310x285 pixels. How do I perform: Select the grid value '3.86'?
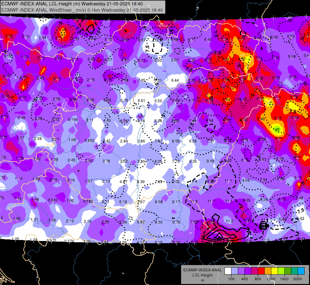[x=141, y=141]
